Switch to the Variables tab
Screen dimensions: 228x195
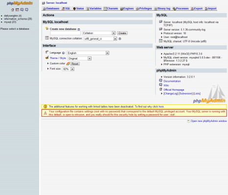[x=94, y=9]
